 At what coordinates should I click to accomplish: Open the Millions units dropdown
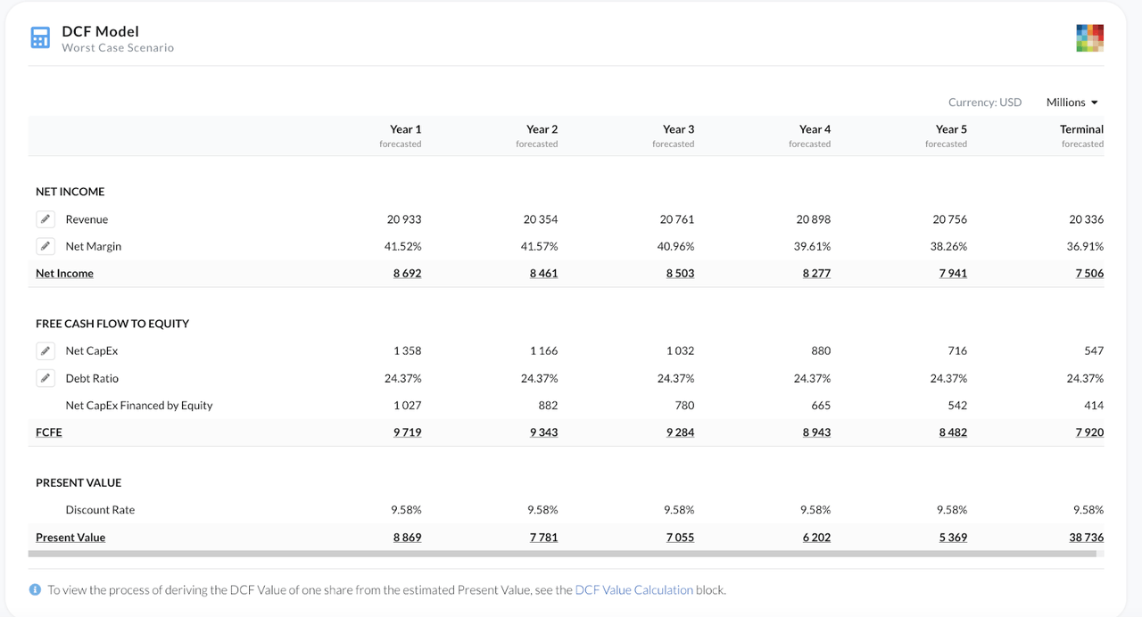tap(1072, 103)
